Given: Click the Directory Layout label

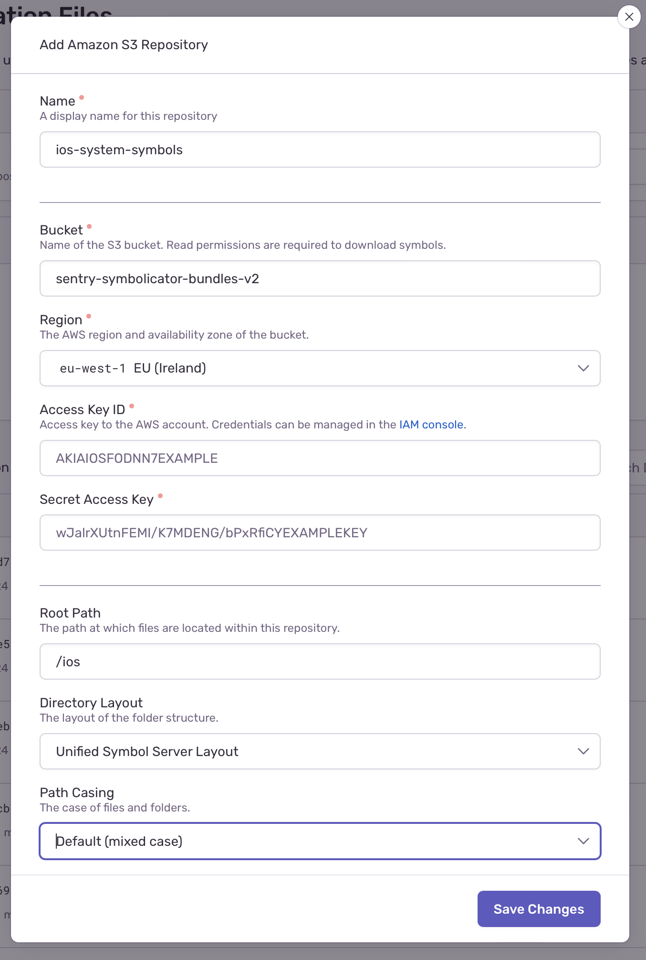Looking at the screenshot, I should tap(91, 703).
